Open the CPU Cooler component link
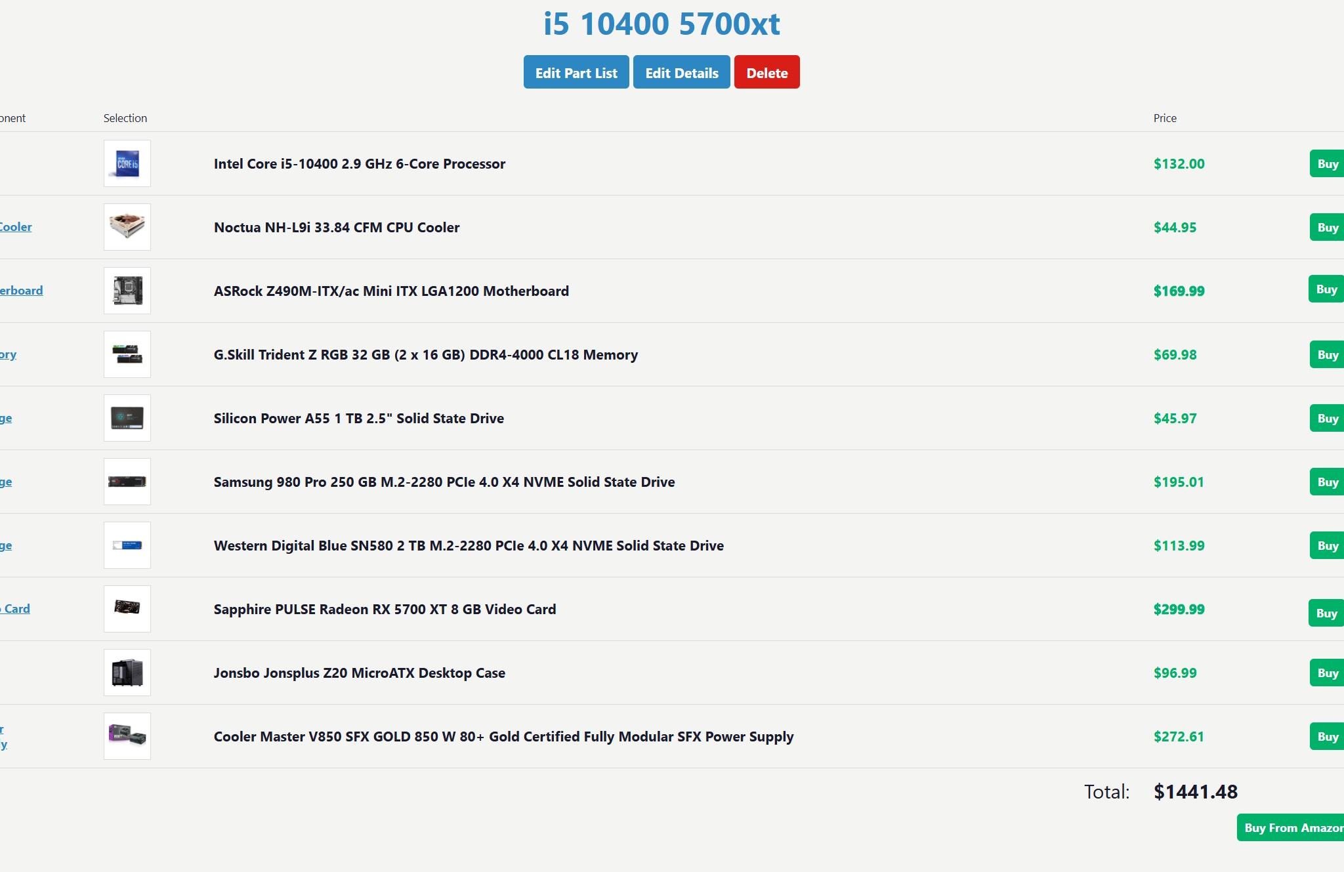1344x872 pixels. 16,227
